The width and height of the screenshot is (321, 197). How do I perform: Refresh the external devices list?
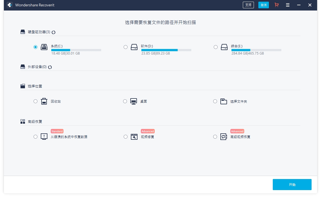coord(50,67)
